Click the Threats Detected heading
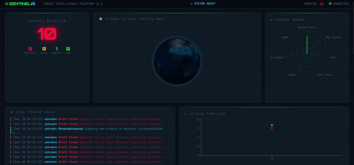 tap(47, 21)
